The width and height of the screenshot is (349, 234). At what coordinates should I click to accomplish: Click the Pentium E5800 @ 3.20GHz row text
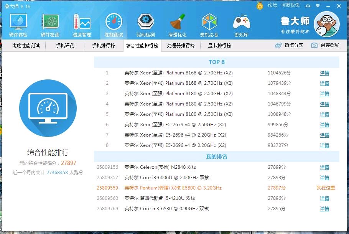click(x=173, y=188)
